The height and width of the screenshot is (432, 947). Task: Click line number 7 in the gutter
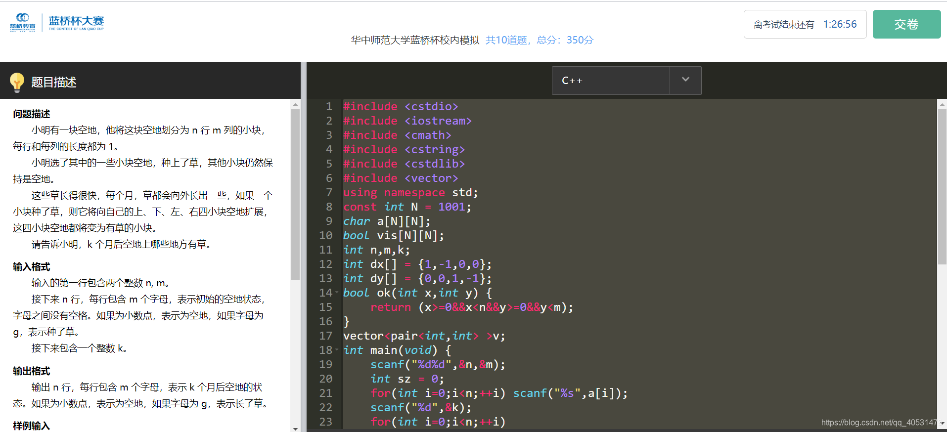[329, 192]
